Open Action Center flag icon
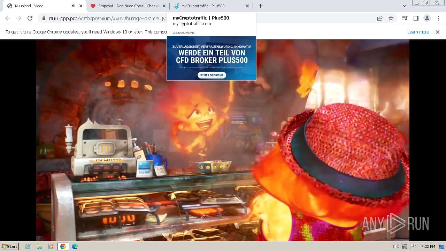446x251 pixels. (x=413, y=246)
